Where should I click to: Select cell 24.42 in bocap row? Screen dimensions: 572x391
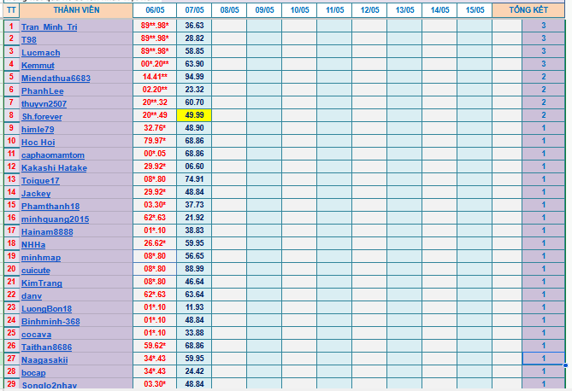tap(194, 371)
